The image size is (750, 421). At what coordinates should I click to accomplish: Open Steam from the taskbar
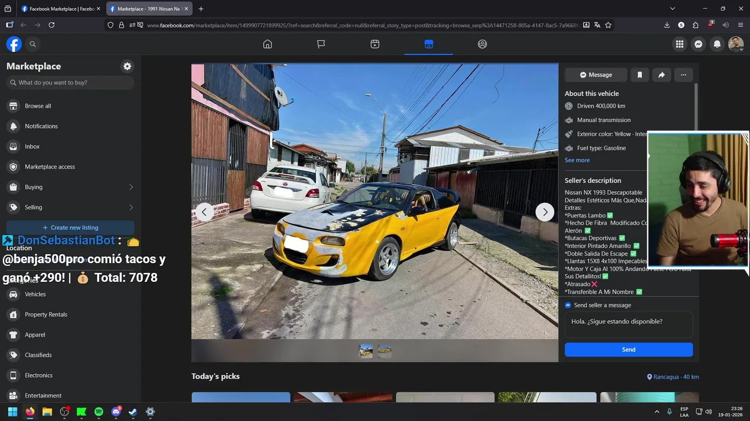133,412
